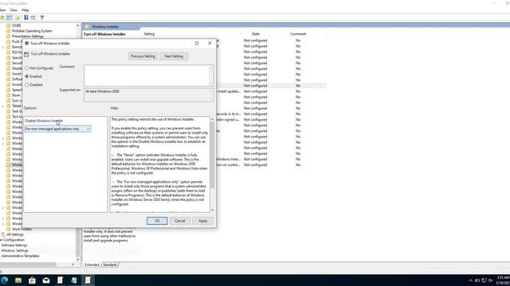Open Microsoft Store from the taskbar
Viewport: 510px width, 286px height.
tap(32, 280)
